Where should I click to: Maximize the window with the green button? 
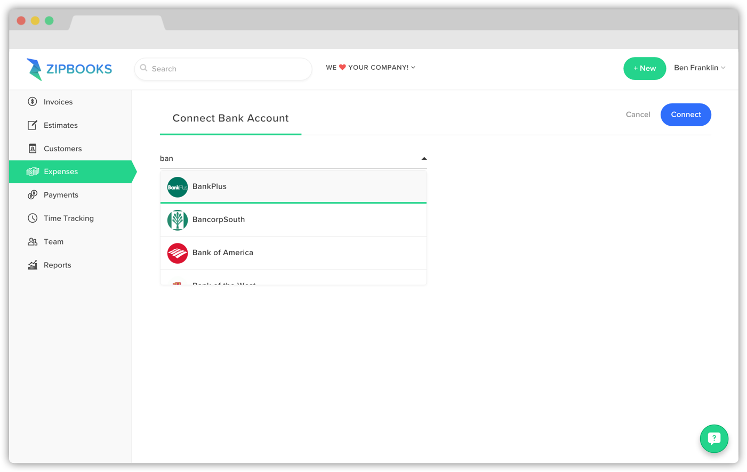(49, 21)
